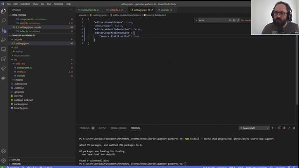The image size is (299, 168).
Task: Collapse the GAMEDEV-PATTERNS-TS project section
Action: click(10, 35)
